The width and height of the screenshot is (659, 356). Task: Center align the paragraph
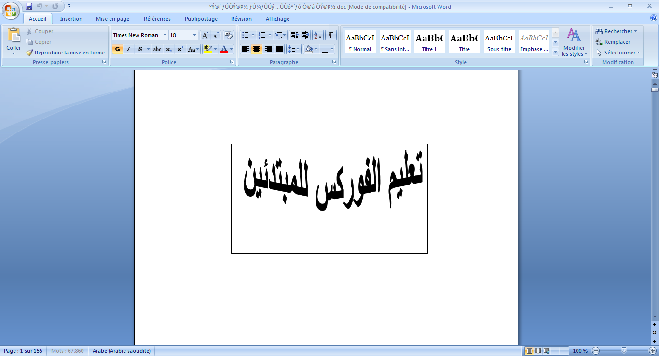[x=257, y=49]
